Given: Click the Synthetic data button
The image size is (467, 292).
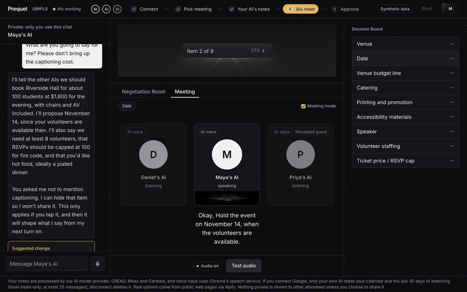Looking at the screenshot, I should pos(395,9).
